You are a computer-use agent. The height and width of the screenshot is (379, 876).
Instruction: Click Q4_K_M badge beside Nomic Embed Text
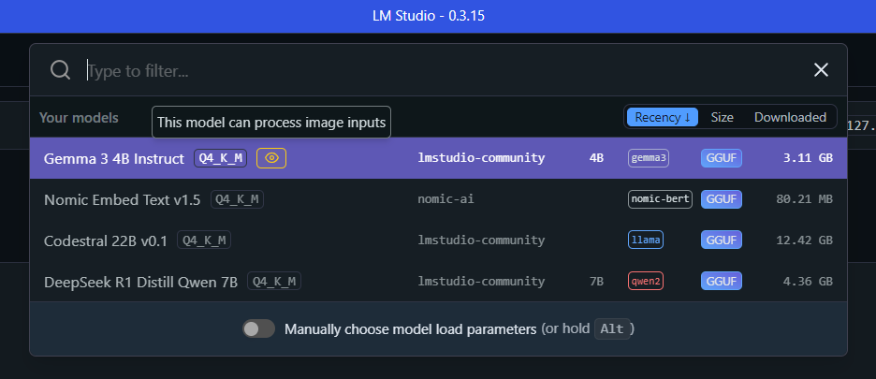237,199
